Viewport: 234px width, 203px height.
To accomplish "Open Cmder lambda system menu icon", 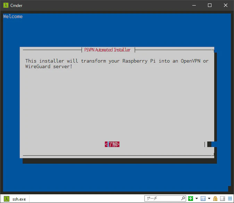I will (x=6, y=5).
